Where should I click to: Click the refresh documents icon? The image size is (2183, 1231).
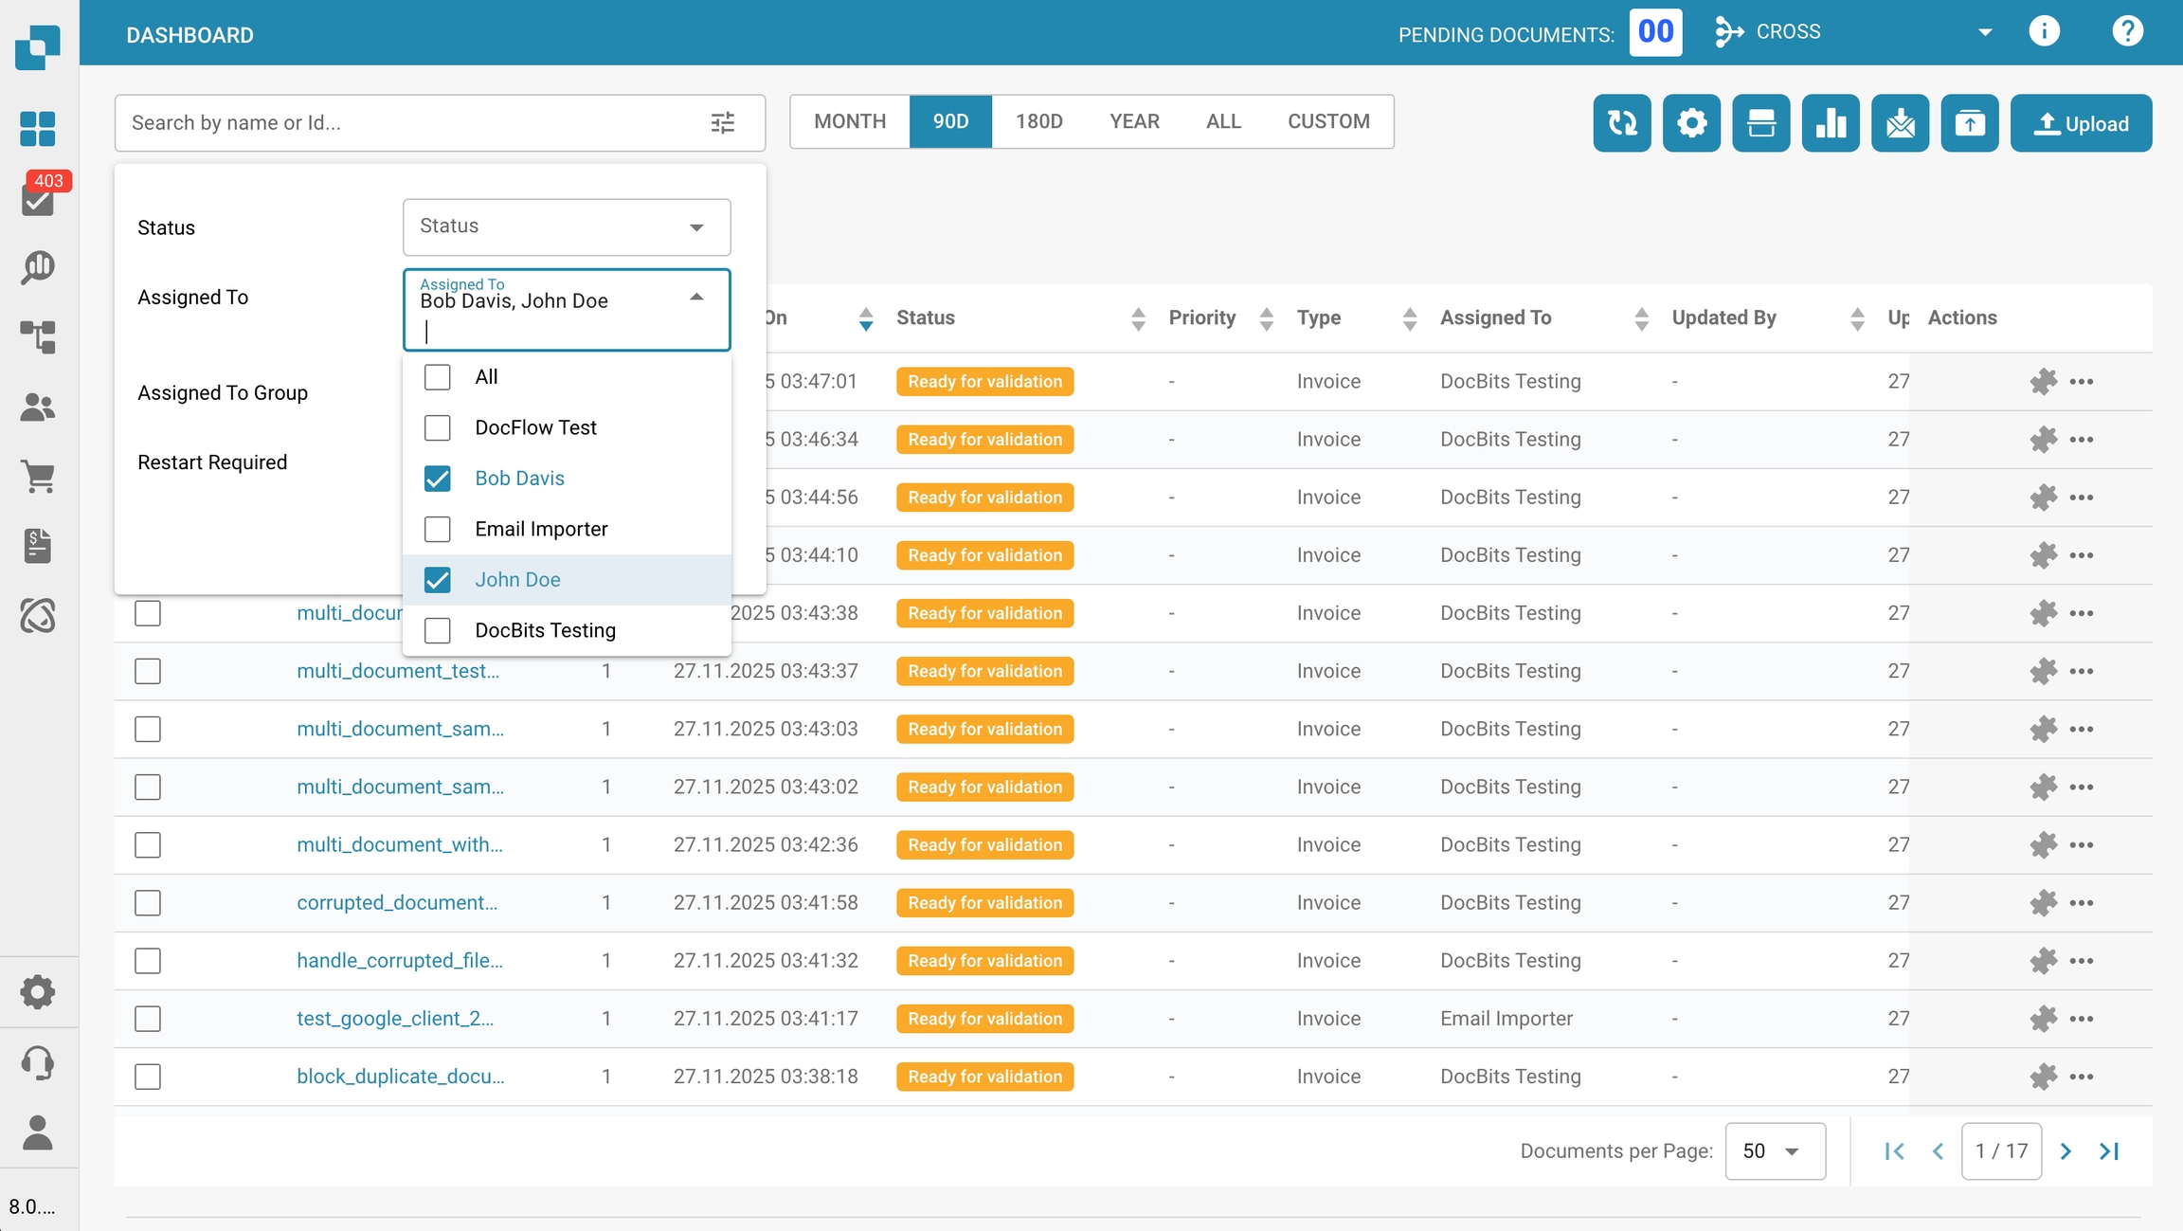(x=1621, y=123)
